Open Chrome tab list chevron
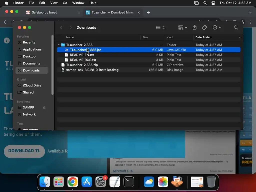The image size is (256, 192). [250, 12]
